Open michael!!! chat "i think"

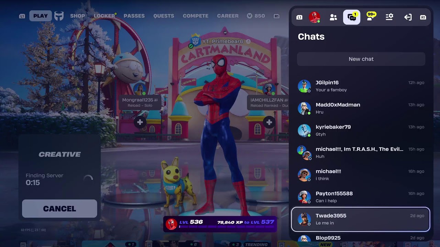[361, 175]
